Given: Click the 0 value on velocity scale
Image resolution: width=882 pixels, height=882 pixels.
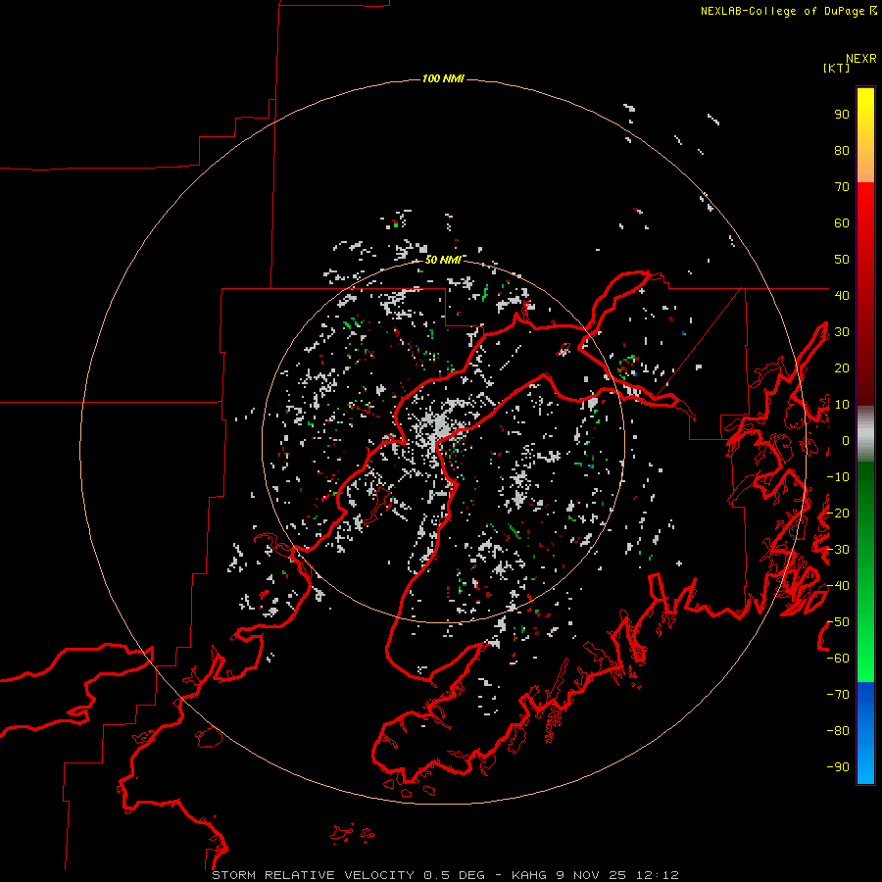Looking at the screenshot, I should 846,440.
